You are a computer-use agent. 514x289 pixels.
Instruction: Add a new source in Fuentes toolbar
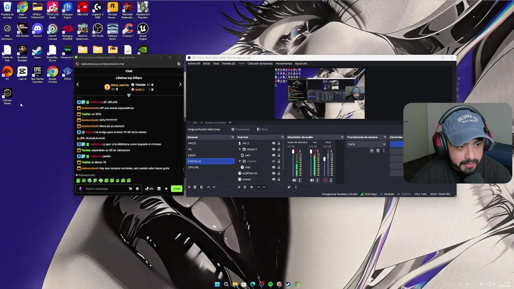tap(239, 187)
